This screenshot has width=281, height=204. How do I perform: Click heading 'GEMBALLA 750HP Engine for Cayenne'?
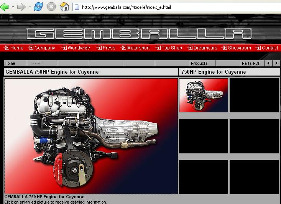[52, 72]
